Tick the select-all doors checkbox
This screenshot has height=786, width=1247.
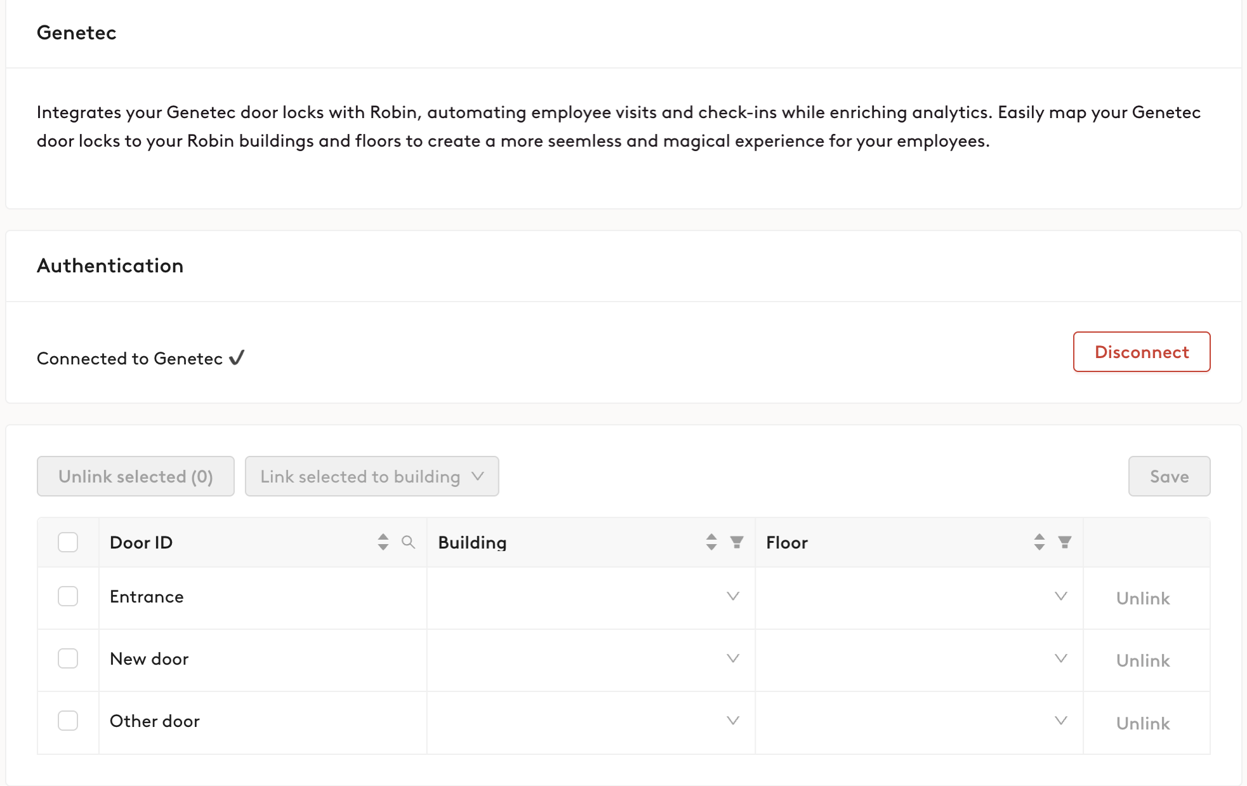68,542
